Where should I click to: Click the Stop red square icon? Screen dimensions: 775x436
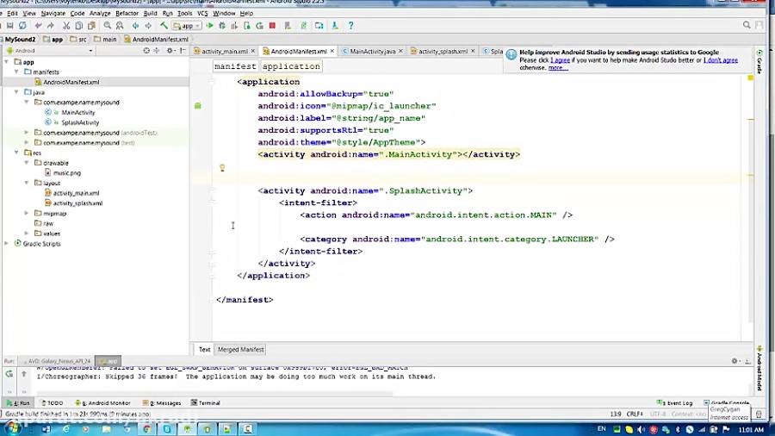pos(272,25)
